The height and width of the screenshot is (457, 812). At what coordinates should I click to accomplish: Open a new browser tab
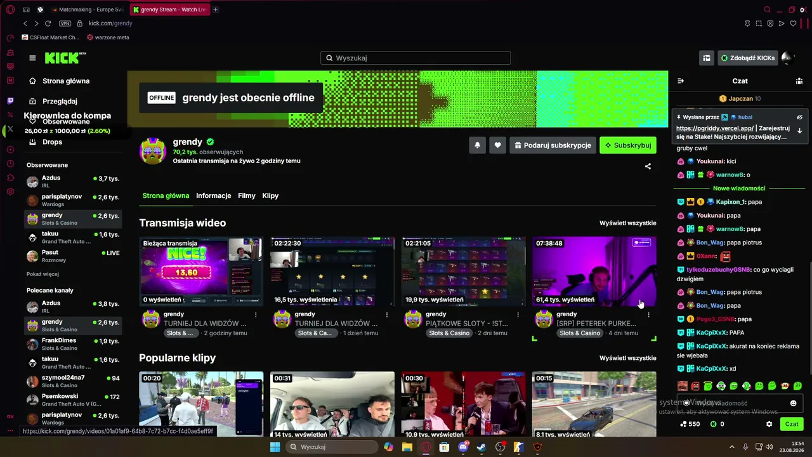pyautogui.click(x=216, y=10)
